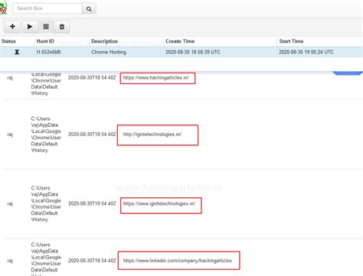Image resolution: width=363 pixels, height=276 pixels.
Task: Click History file path in http://ignitetechnologies.in/ row
Action: click(46, 135)
